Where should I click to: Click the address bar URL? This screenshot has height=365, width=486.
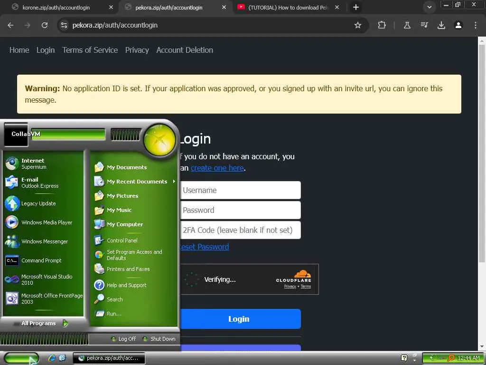(x=115, y=25)
